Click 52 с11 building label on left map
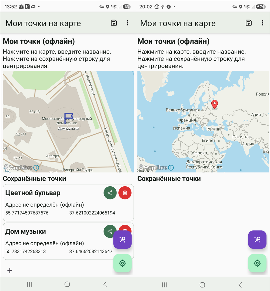Image resolution: width=270 pixels, height=291 pixels. coord(21,134)
